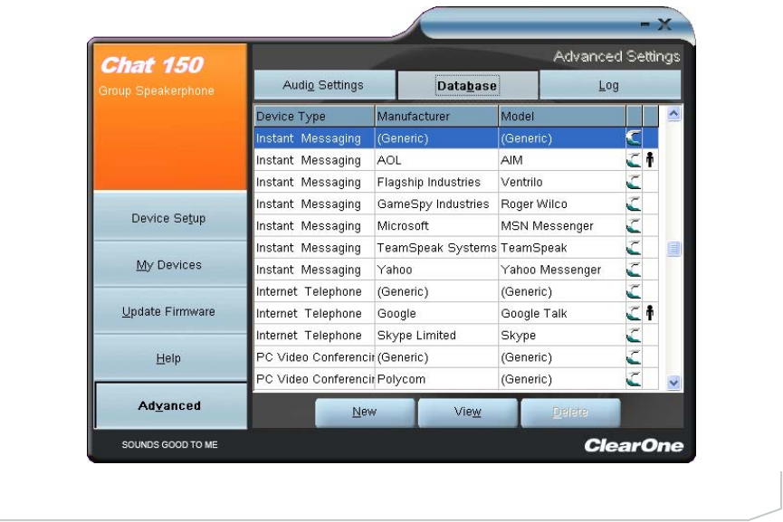Image resolution: width=783 pixels, height=522 pixels.
Task: Click the View button
Action: (x=467, y=413)
